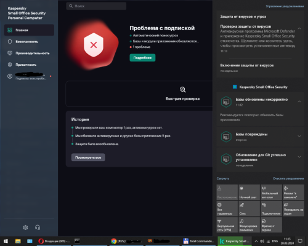Open Все параметры quick action tile
308x246 pixels.
pos(227,208)
